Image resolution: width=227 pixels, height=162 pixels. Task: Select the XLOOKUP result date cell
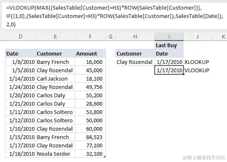click(169, 62)
